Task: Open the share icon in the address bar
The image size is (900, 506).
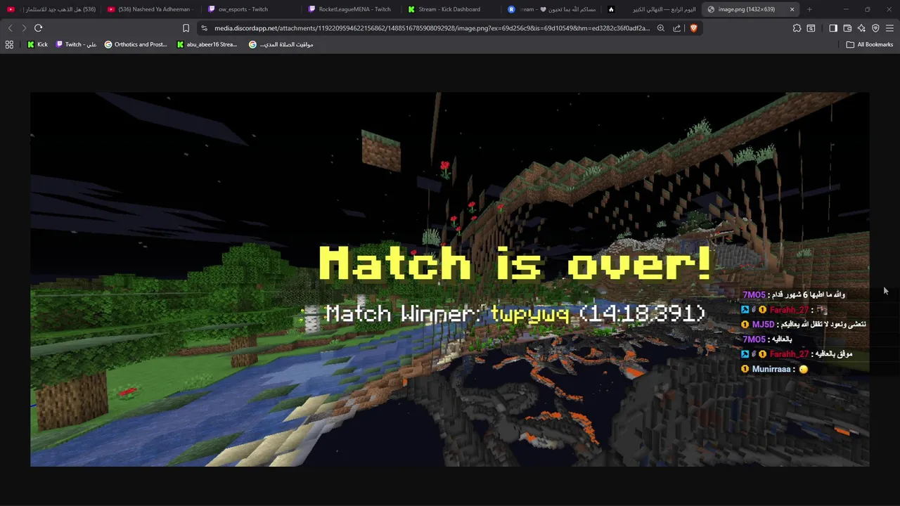Action: (676, 28)
